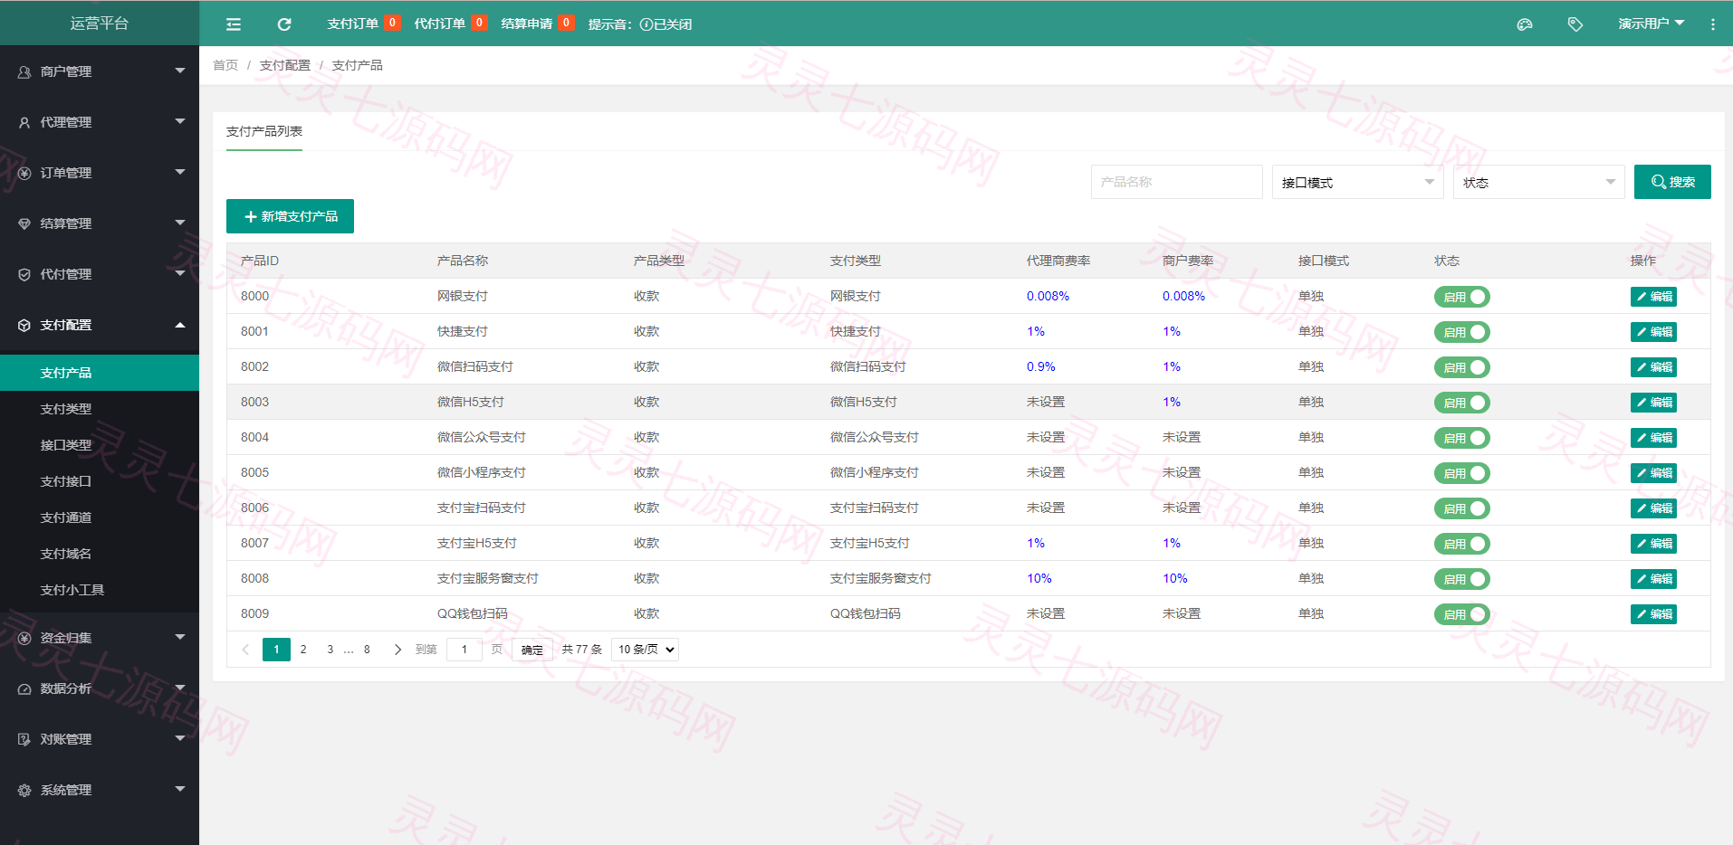Click the 支付配置 cube icon in sidebar
1733x845 pixels.
(24, 325)
